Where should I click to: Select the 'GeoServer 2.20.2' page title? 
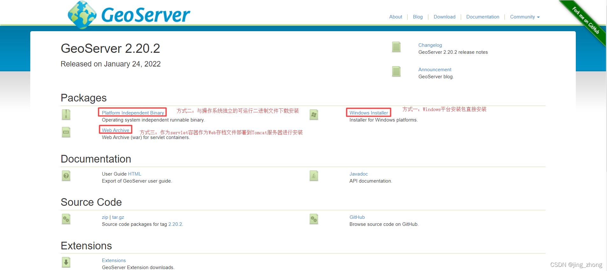tap(110, 48)
